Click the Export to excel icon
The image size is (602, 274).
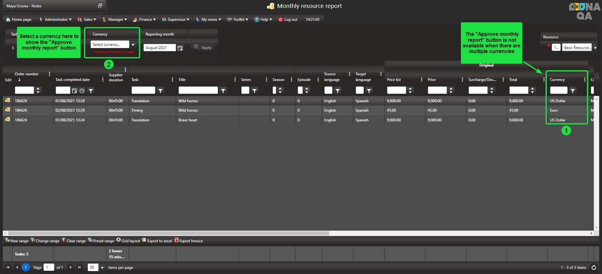pos(144,241)
